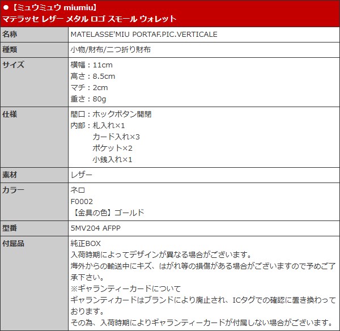Click the header text 【ミュウミュウ miumiu】
The height and width of the screenshot is (331, 340).
point(54,7)
